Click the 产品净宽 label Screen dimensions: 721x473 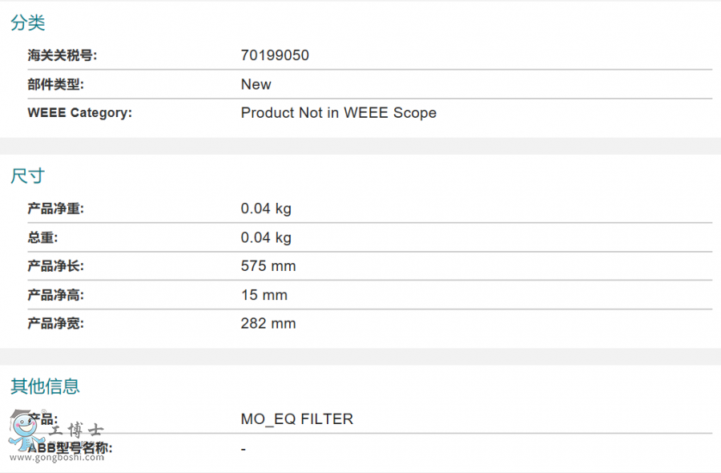click(56, 324)
